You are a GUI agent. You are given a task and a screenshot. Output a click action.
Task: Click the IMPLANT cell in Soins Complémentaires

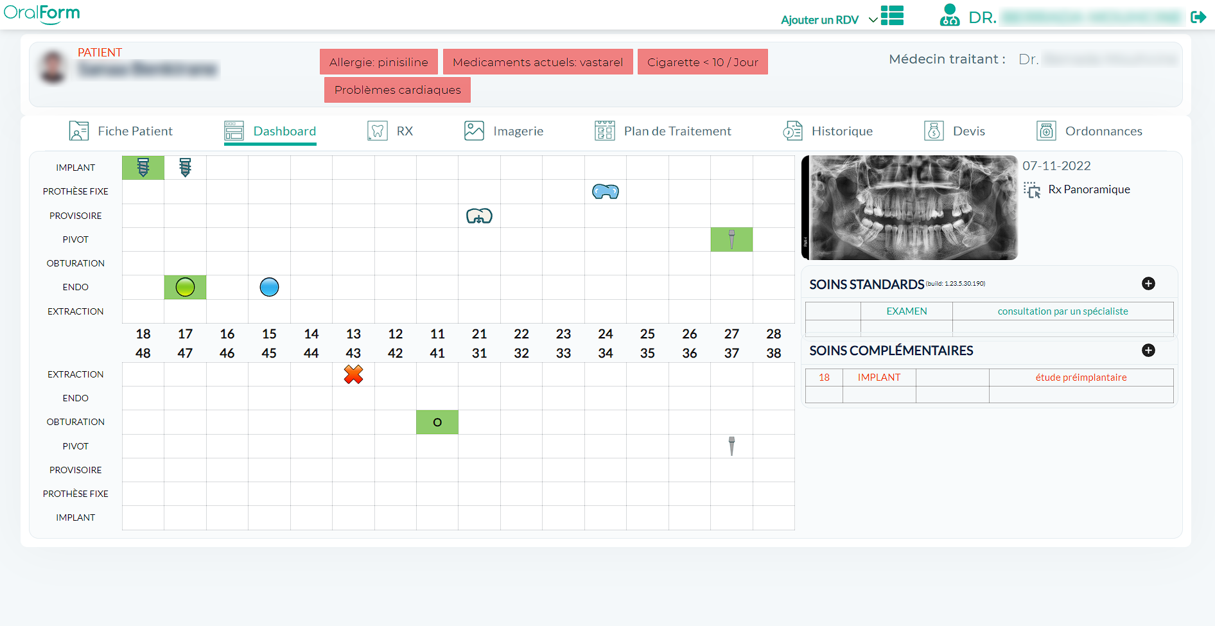879,378
